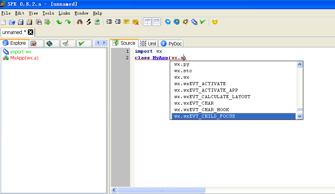
Task: Dedent the selected lines
Action: [118, 22]
